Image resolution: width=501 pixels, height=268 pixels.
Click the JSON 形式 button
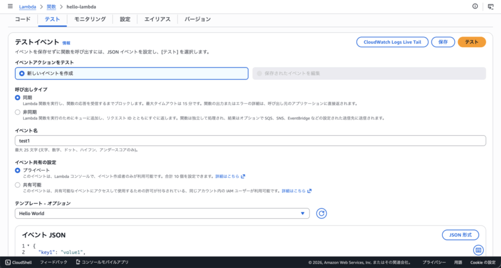(x=460, y=235)
